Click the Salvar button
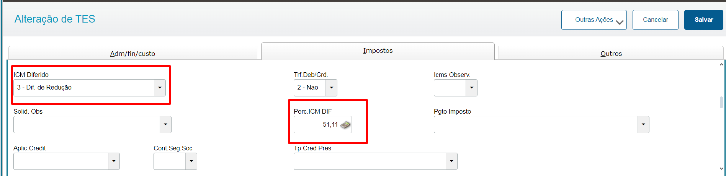The image size is (726, 176). [x=704, y=20]
